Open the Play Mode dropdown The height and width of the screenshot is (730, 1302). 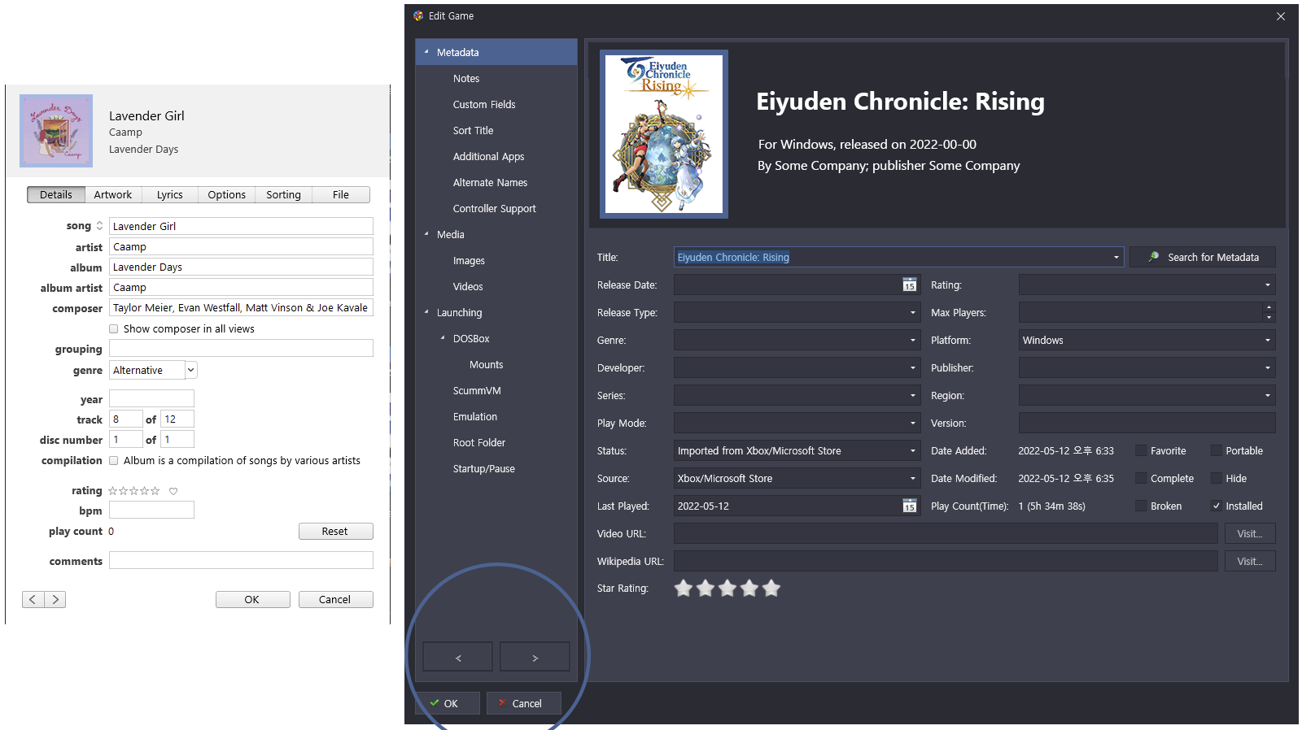[x=912, y=424]
